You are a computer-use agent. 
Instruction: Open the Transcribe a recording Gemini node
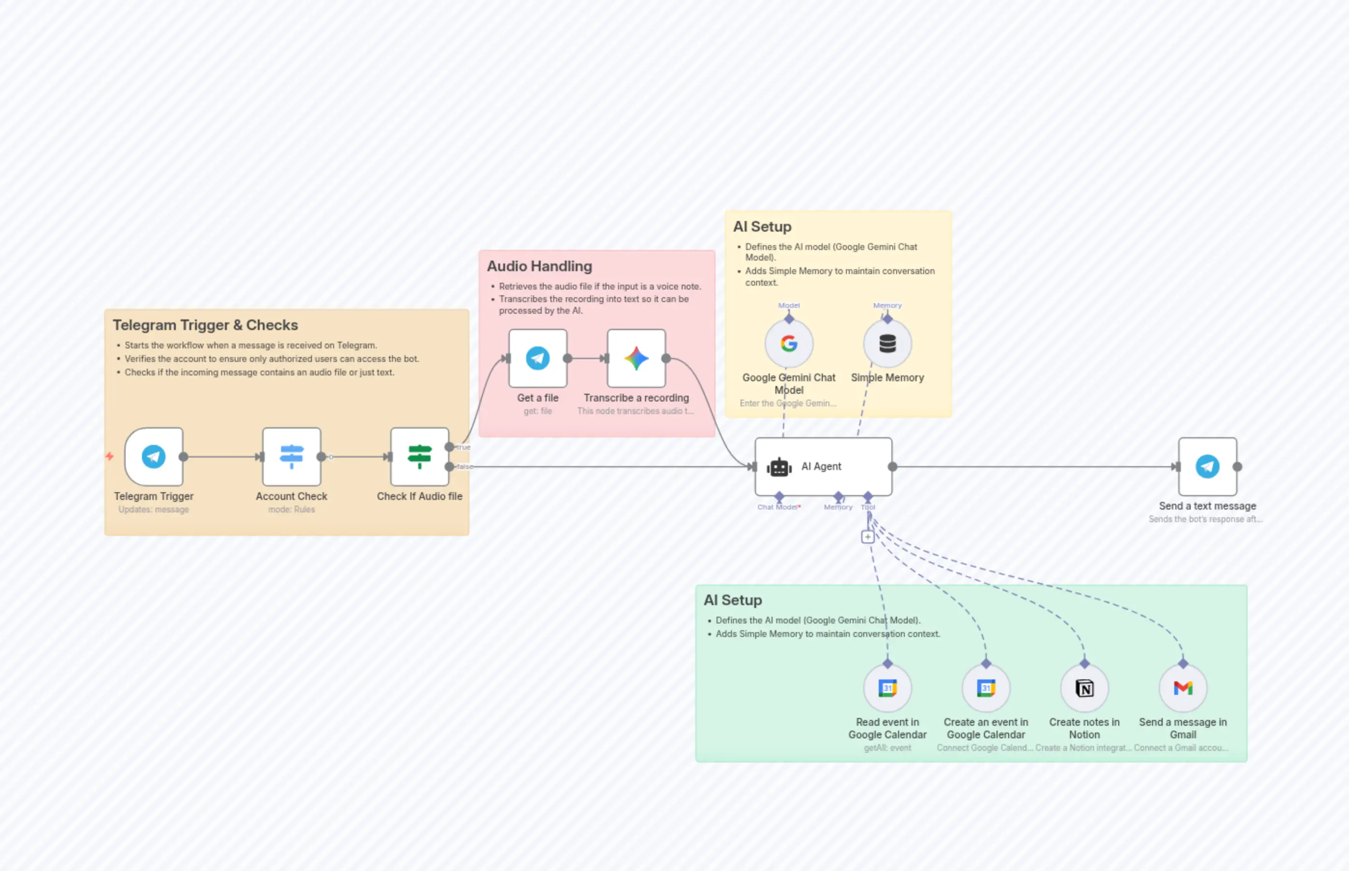coord(636,358)
